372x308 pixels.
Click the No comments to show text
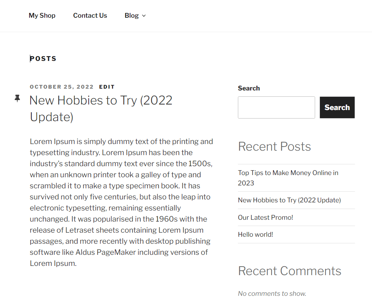[x=272, y=293]
